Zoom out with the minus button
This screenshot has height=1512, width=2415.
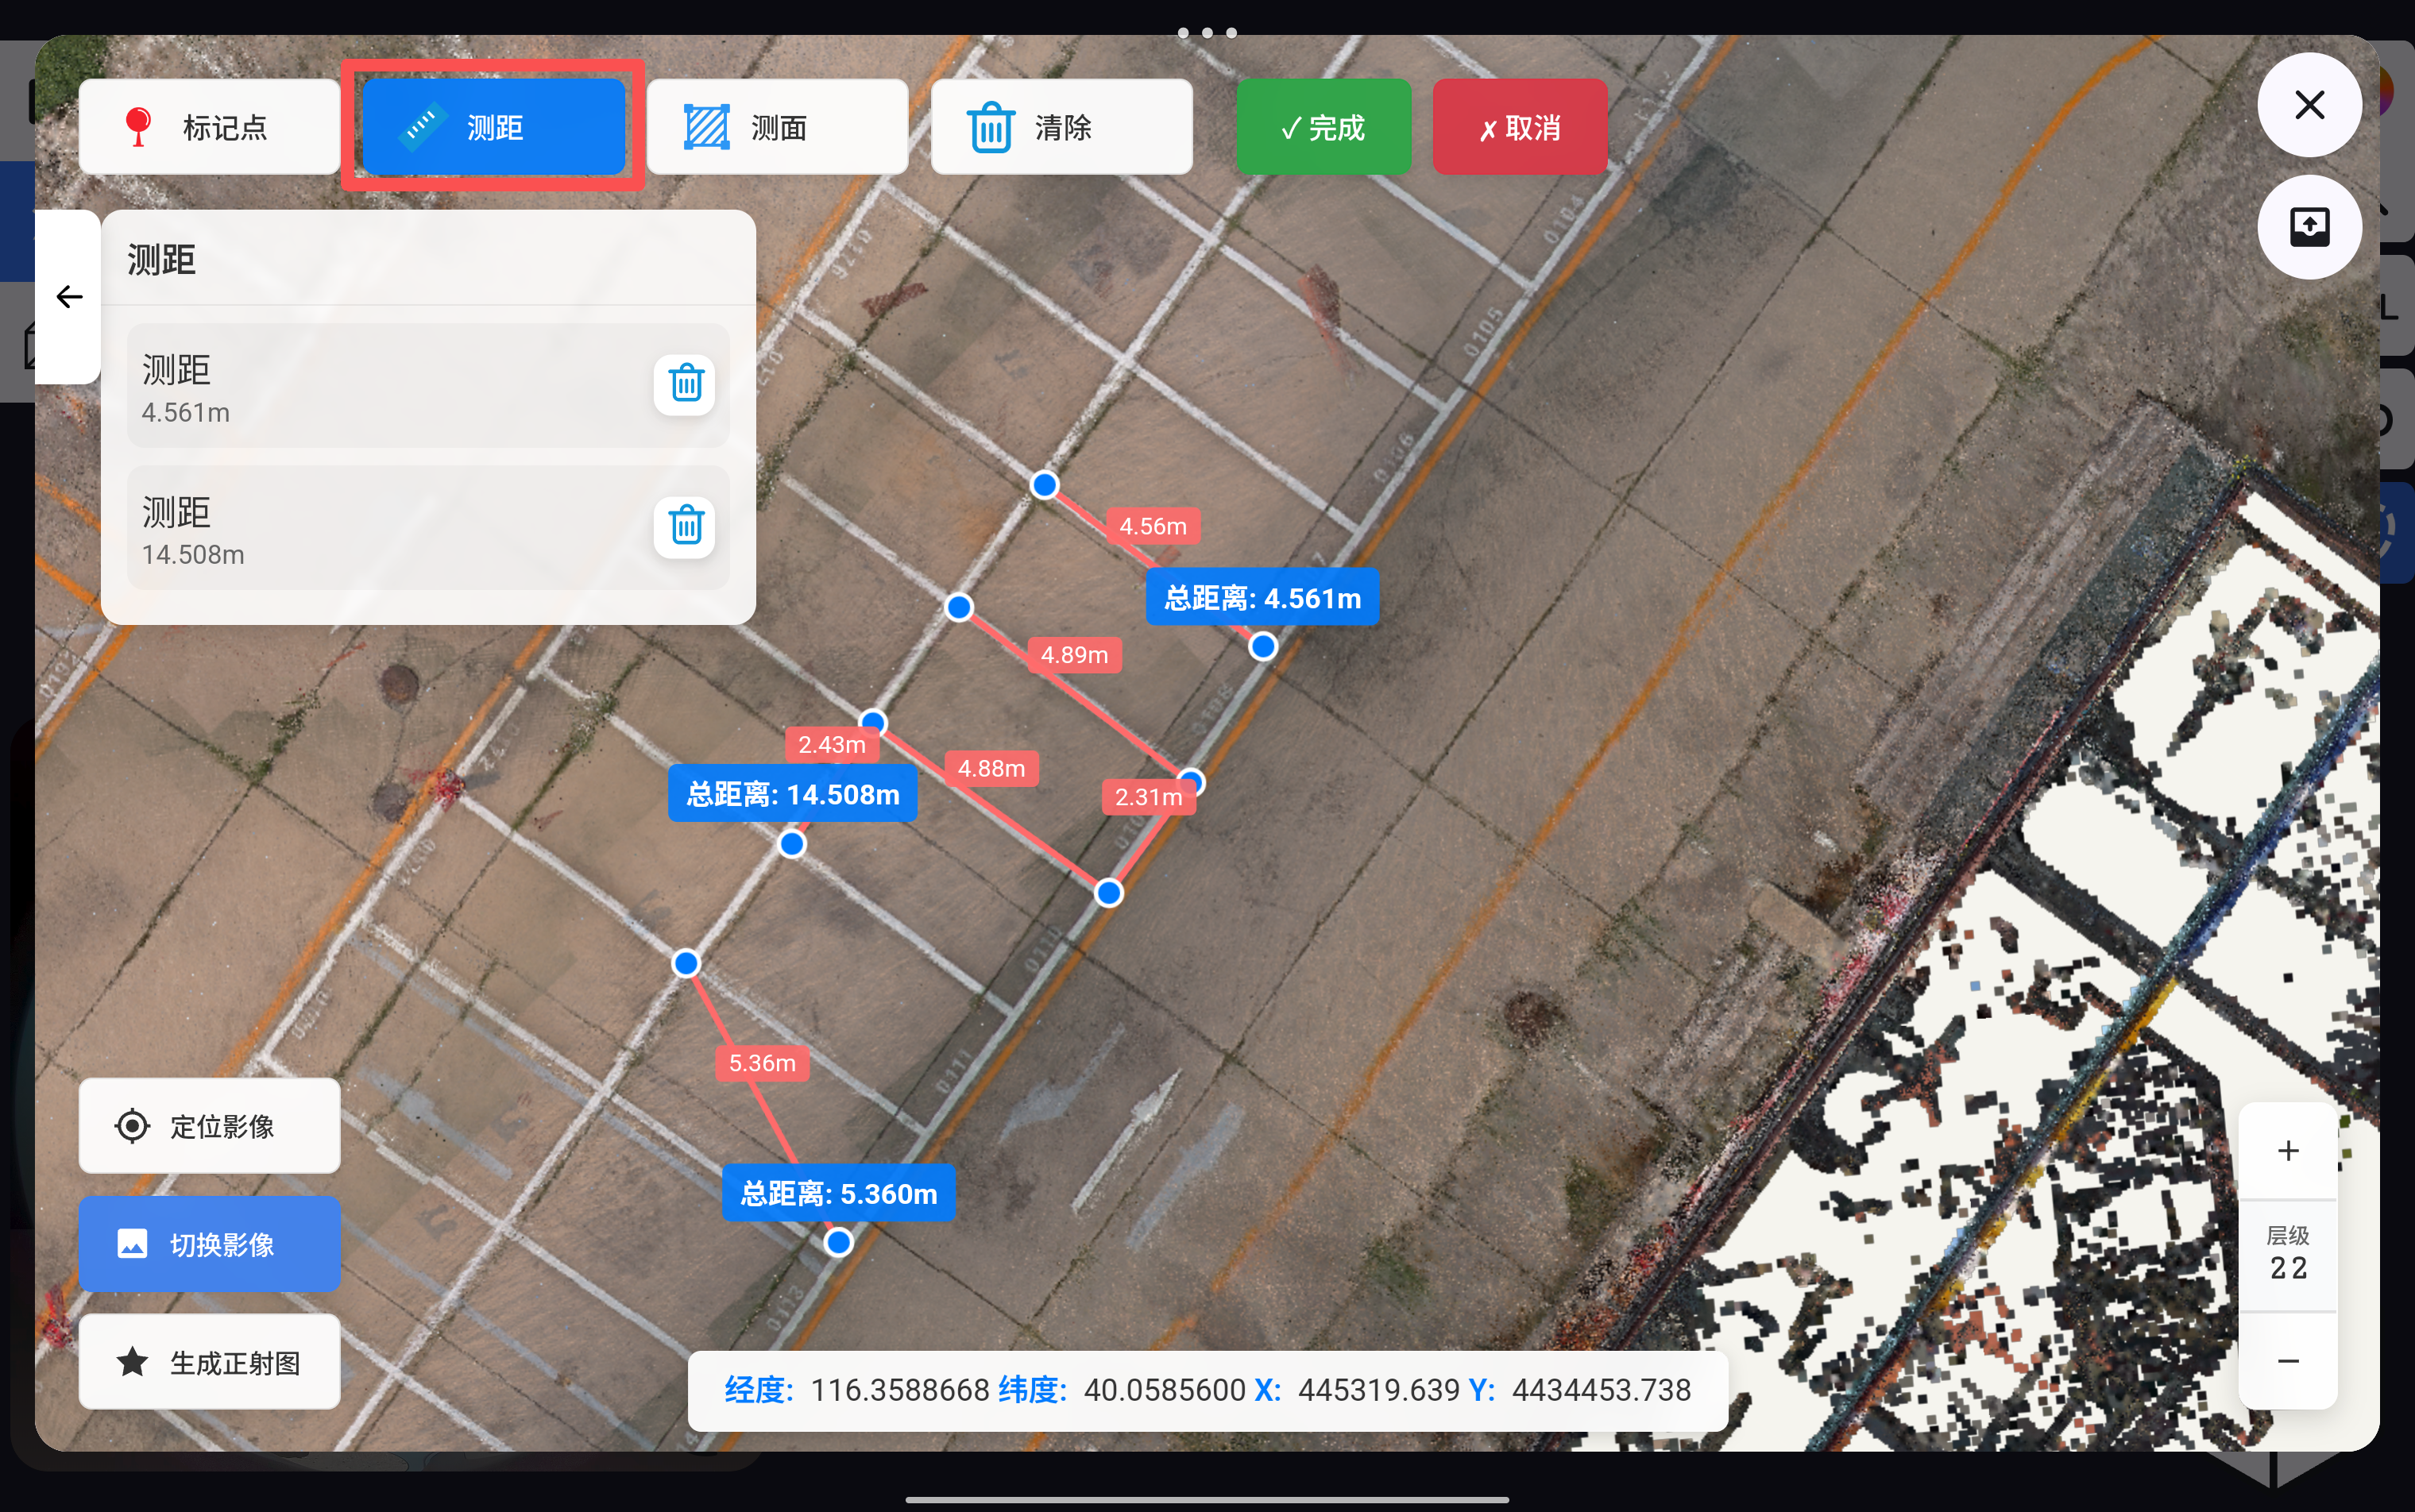pos(2287,1361)
